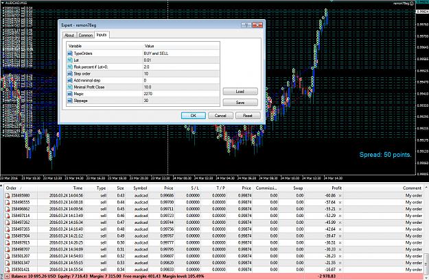Click the icon beside Balance summary
Screen dimensions: 429x280
click(x=8, y=277)
